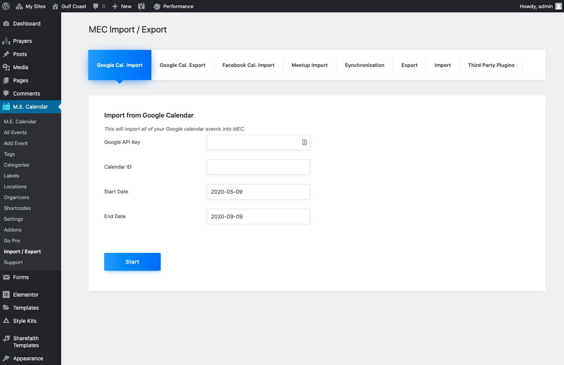Open Addons submenu link
Viewport: 564px width, 365px height.
(x=13, y=230)
